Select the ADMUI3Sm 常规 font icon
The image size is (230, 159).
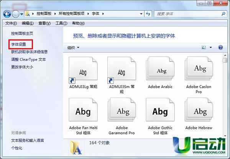tap(122, 70)
